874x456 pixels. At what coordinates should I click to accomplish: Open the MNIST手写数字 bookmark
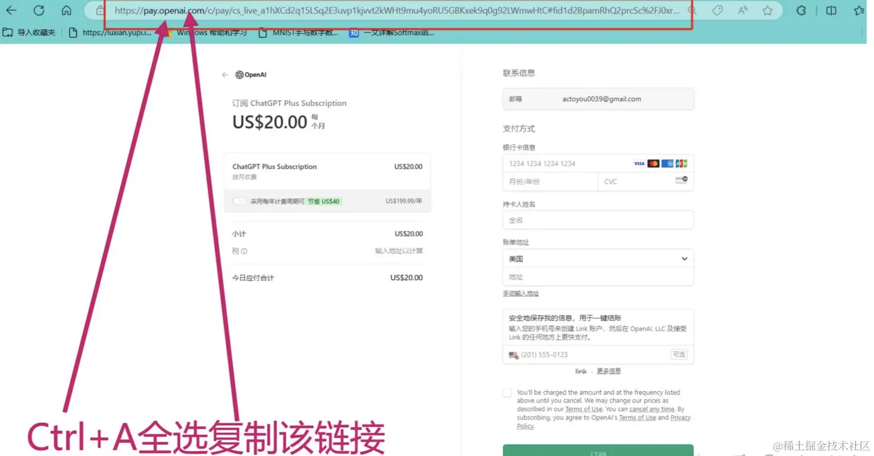[x=299, y=33]
